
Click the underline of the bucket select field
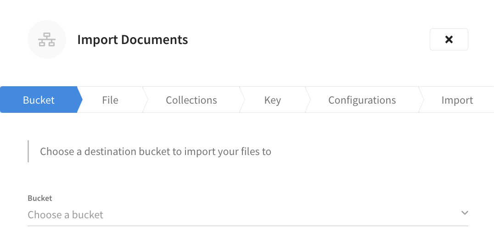tap(248, 226)
